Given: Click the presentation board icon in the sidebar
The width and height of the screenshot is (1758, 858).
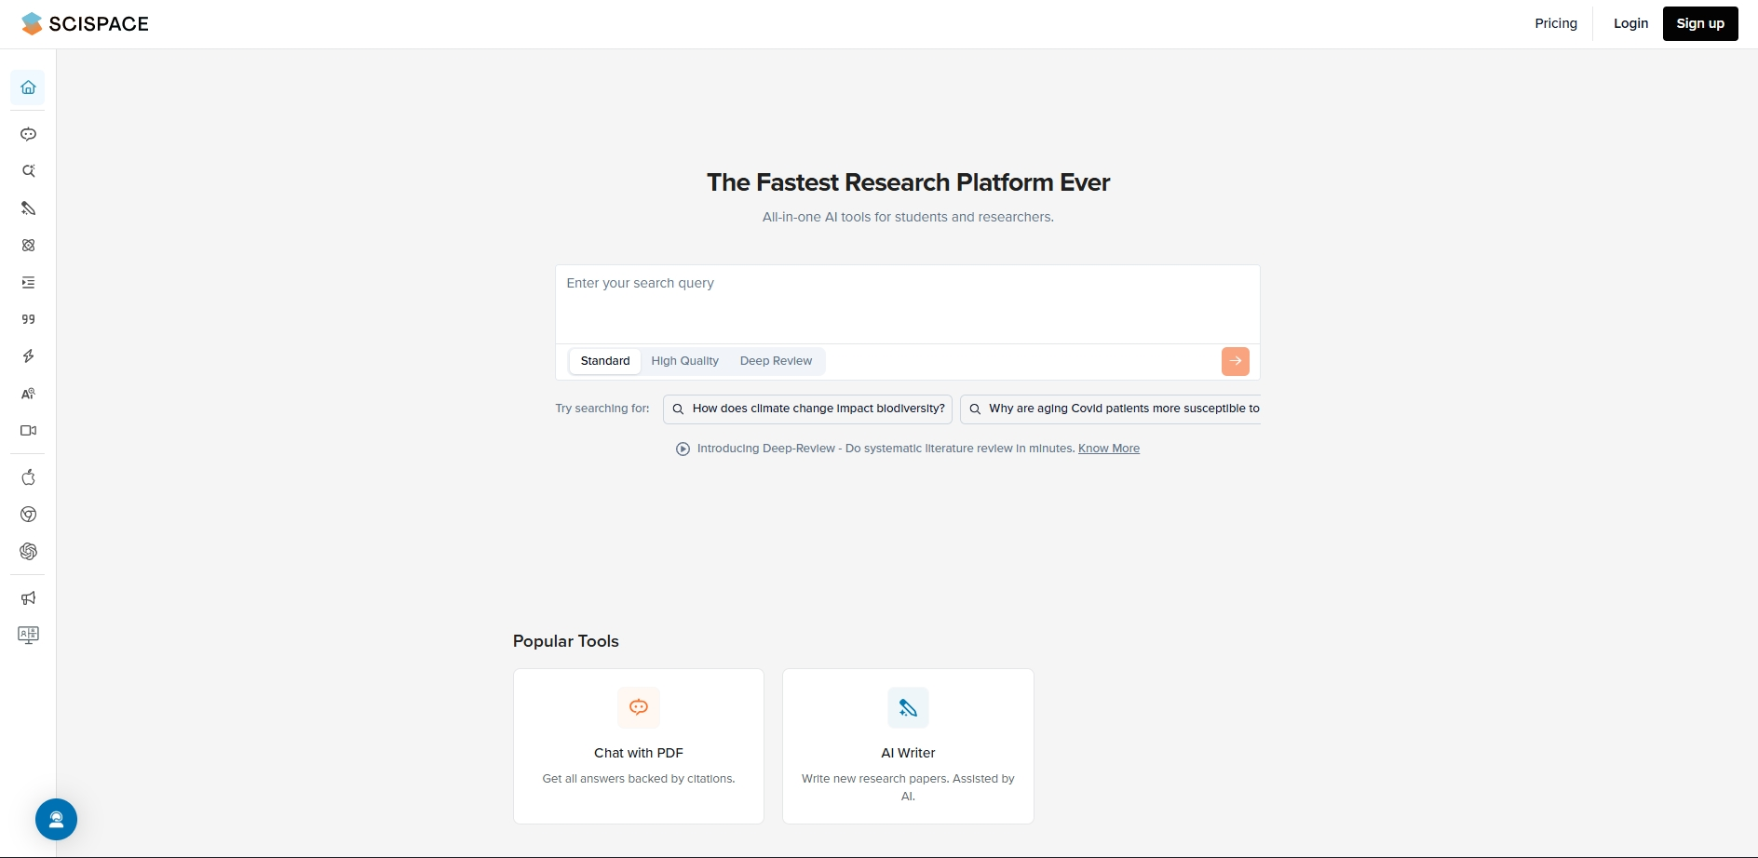Looking at the screenshot, I should pos(28,636).
